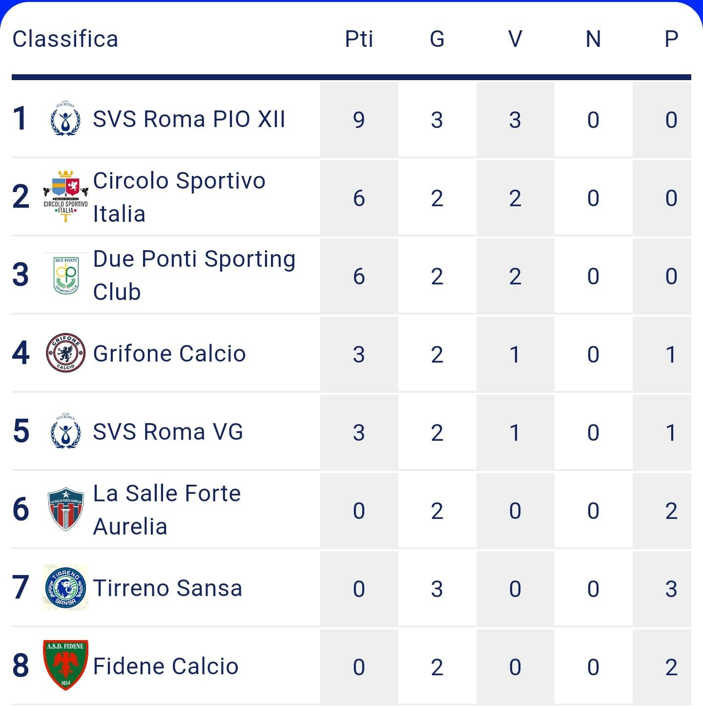
Task: Click Due Ponti Sporting Club team name
Action: (x=194, y=275)
